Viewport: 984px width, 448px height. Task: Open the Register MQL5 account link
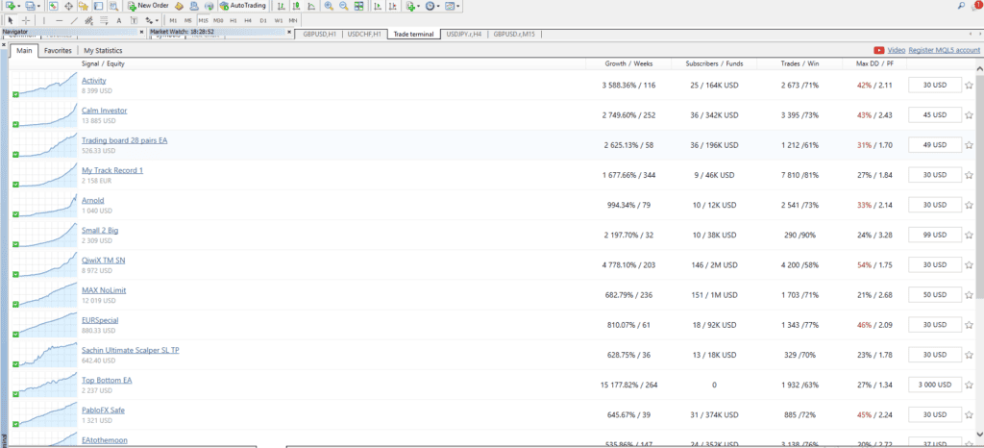point(944,50)
